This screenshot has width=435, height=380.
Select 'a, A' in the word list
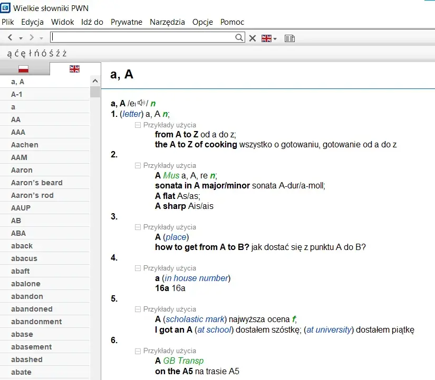click(x=45, y=82)
